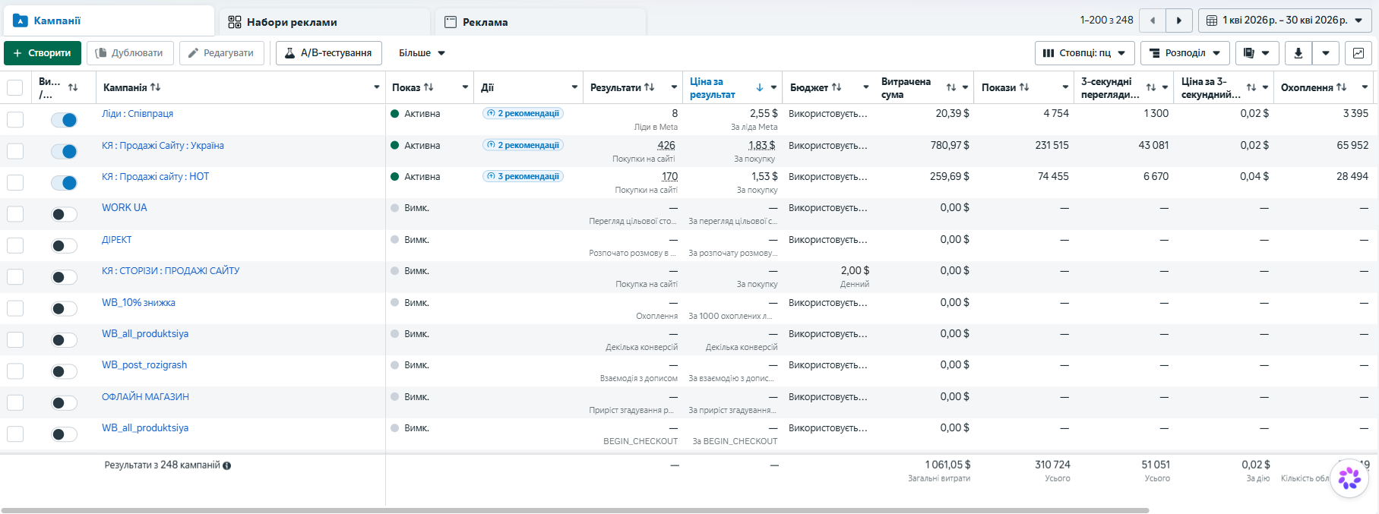Tick the select-all campaigns checkbox
Viewport: 1379px width, 514px height.
15,87
